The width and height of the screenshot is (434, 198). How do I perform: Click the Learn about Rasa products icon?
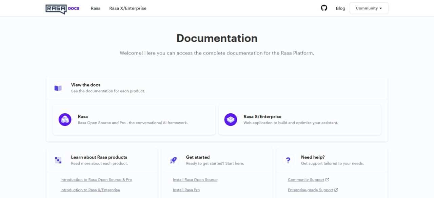click(58, 160)
